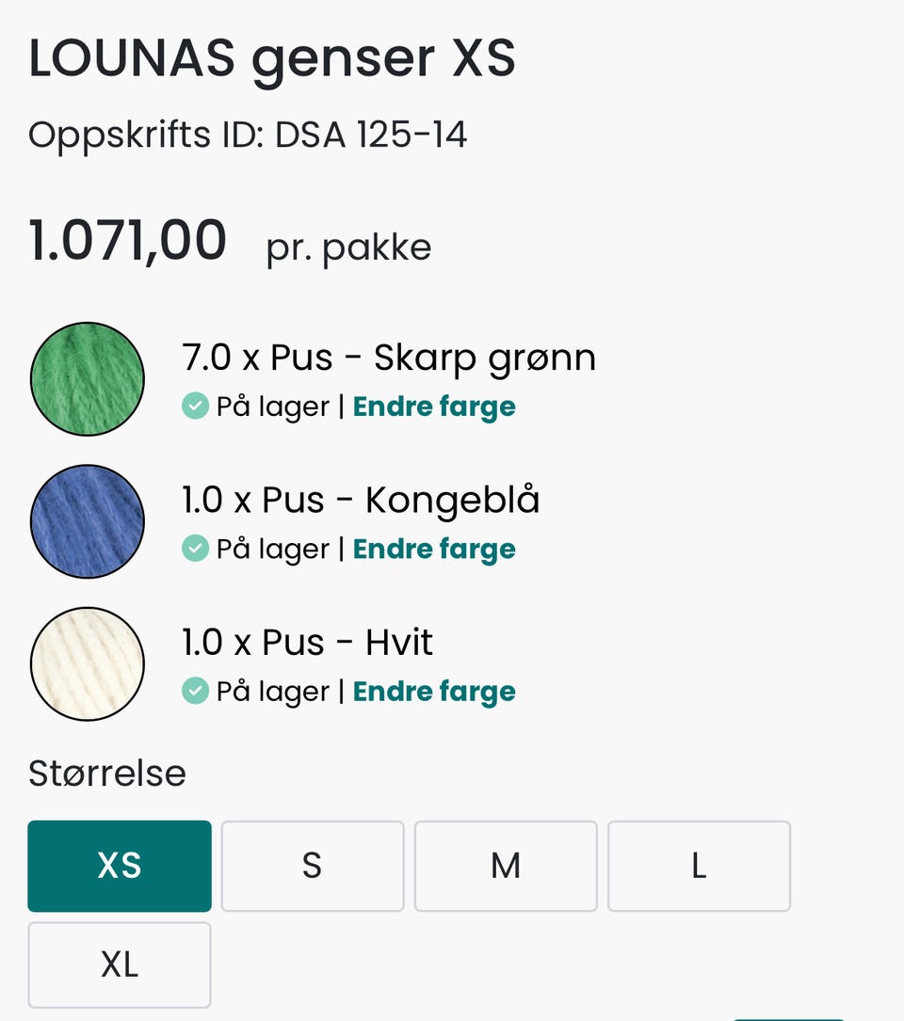904x1021 pixels.
Task: Change color of the Kongeblå yarn
Action: tap(434, 549)
